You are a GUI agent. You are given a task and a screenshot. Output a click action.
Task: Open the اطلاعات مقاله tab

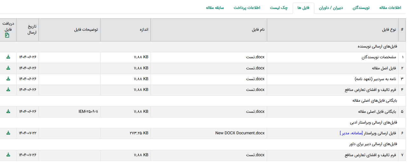tap(390, 8)
